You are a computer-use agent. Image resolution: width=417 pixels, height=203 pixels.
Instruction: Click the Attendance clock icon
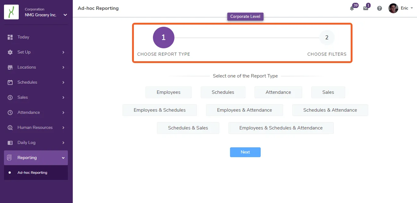(10, 113)
